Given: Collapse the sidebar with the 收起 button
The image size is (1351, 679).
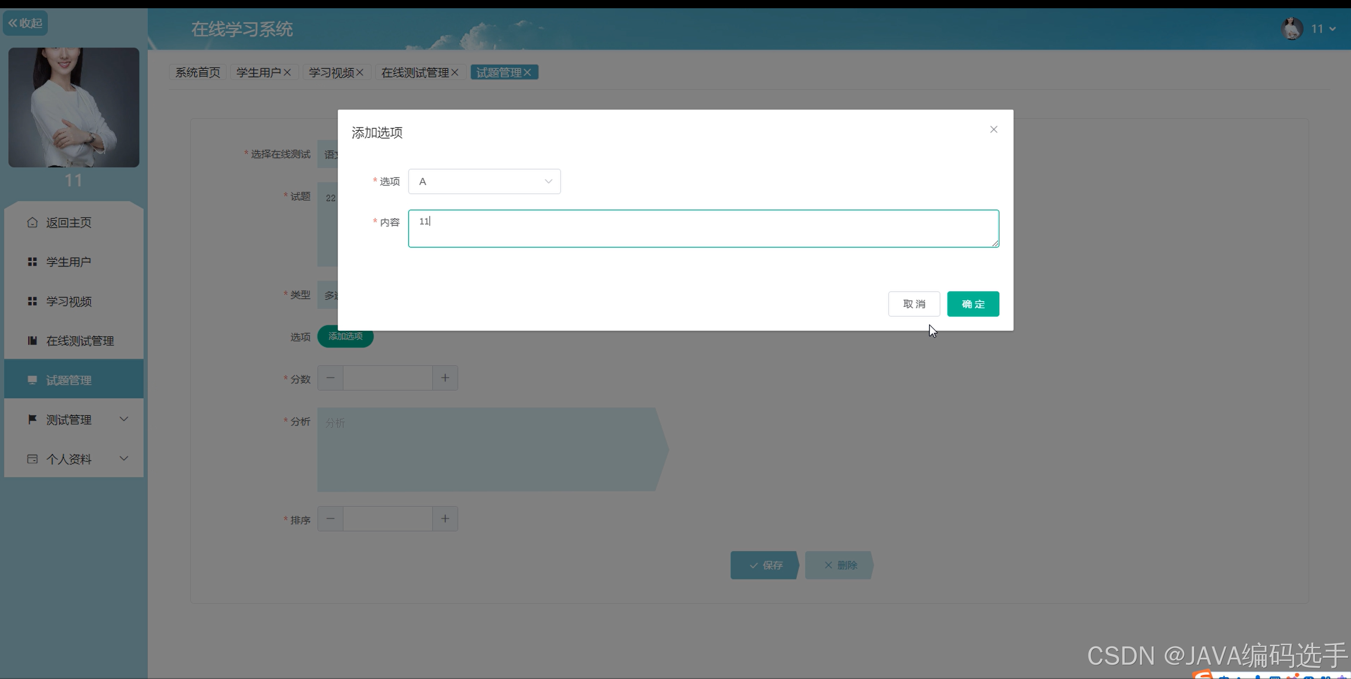Looking at the screenshot, I should click(25, 23).
